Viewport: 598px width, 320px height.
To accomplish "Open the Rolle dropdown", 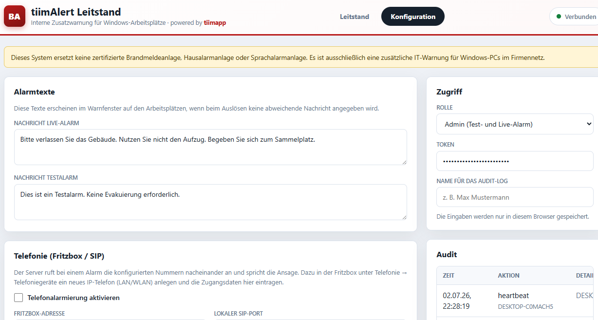I will (515, 124).
